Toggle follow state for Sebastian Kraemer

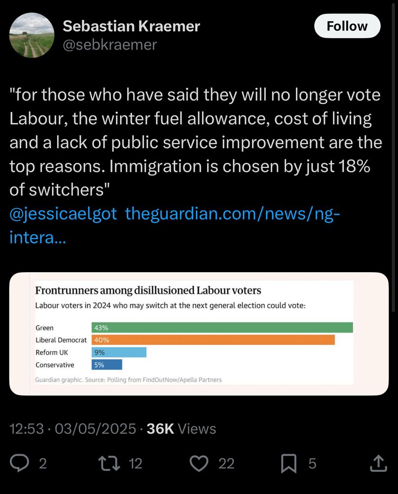[347, 26]
